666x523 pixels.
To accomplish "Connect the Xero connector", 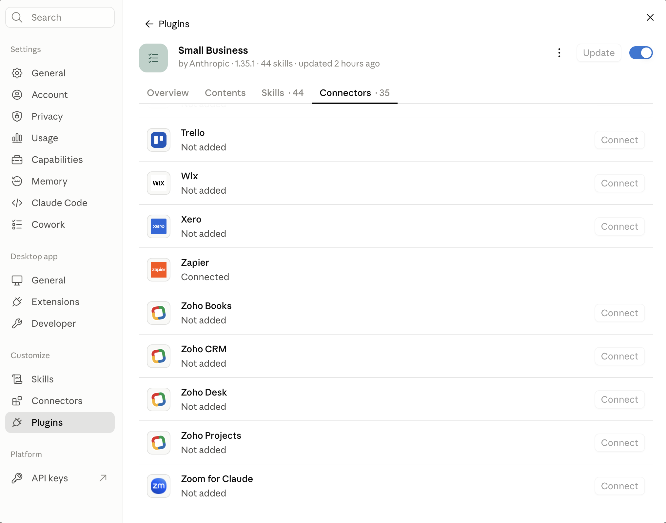I will click(619, 226).
